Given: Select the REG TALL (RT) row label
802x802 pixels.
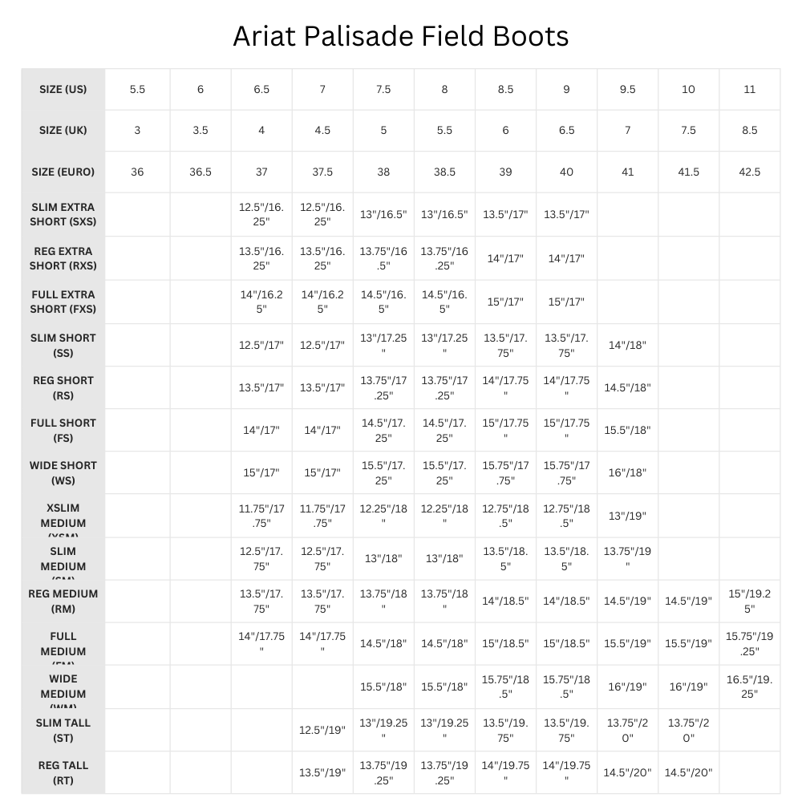Looking at the screenshot, I should pyautogui.click(x=63, y=772).
